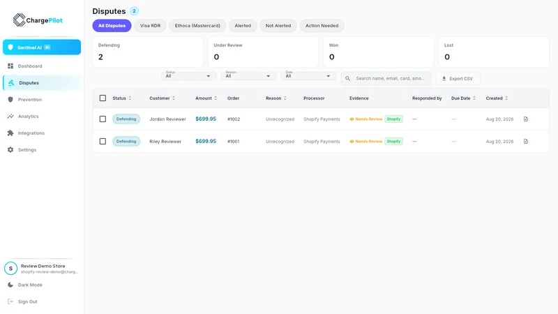Screen dimensions: 558x314
Task: Click Defending badge for Jordan Reviewer
Action: coord(126,119)
